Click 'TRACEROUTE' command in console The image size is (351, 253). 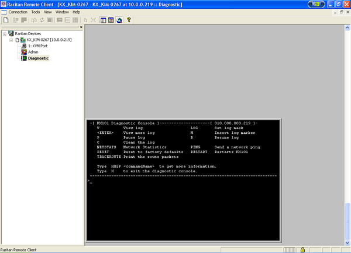point(109,157)
